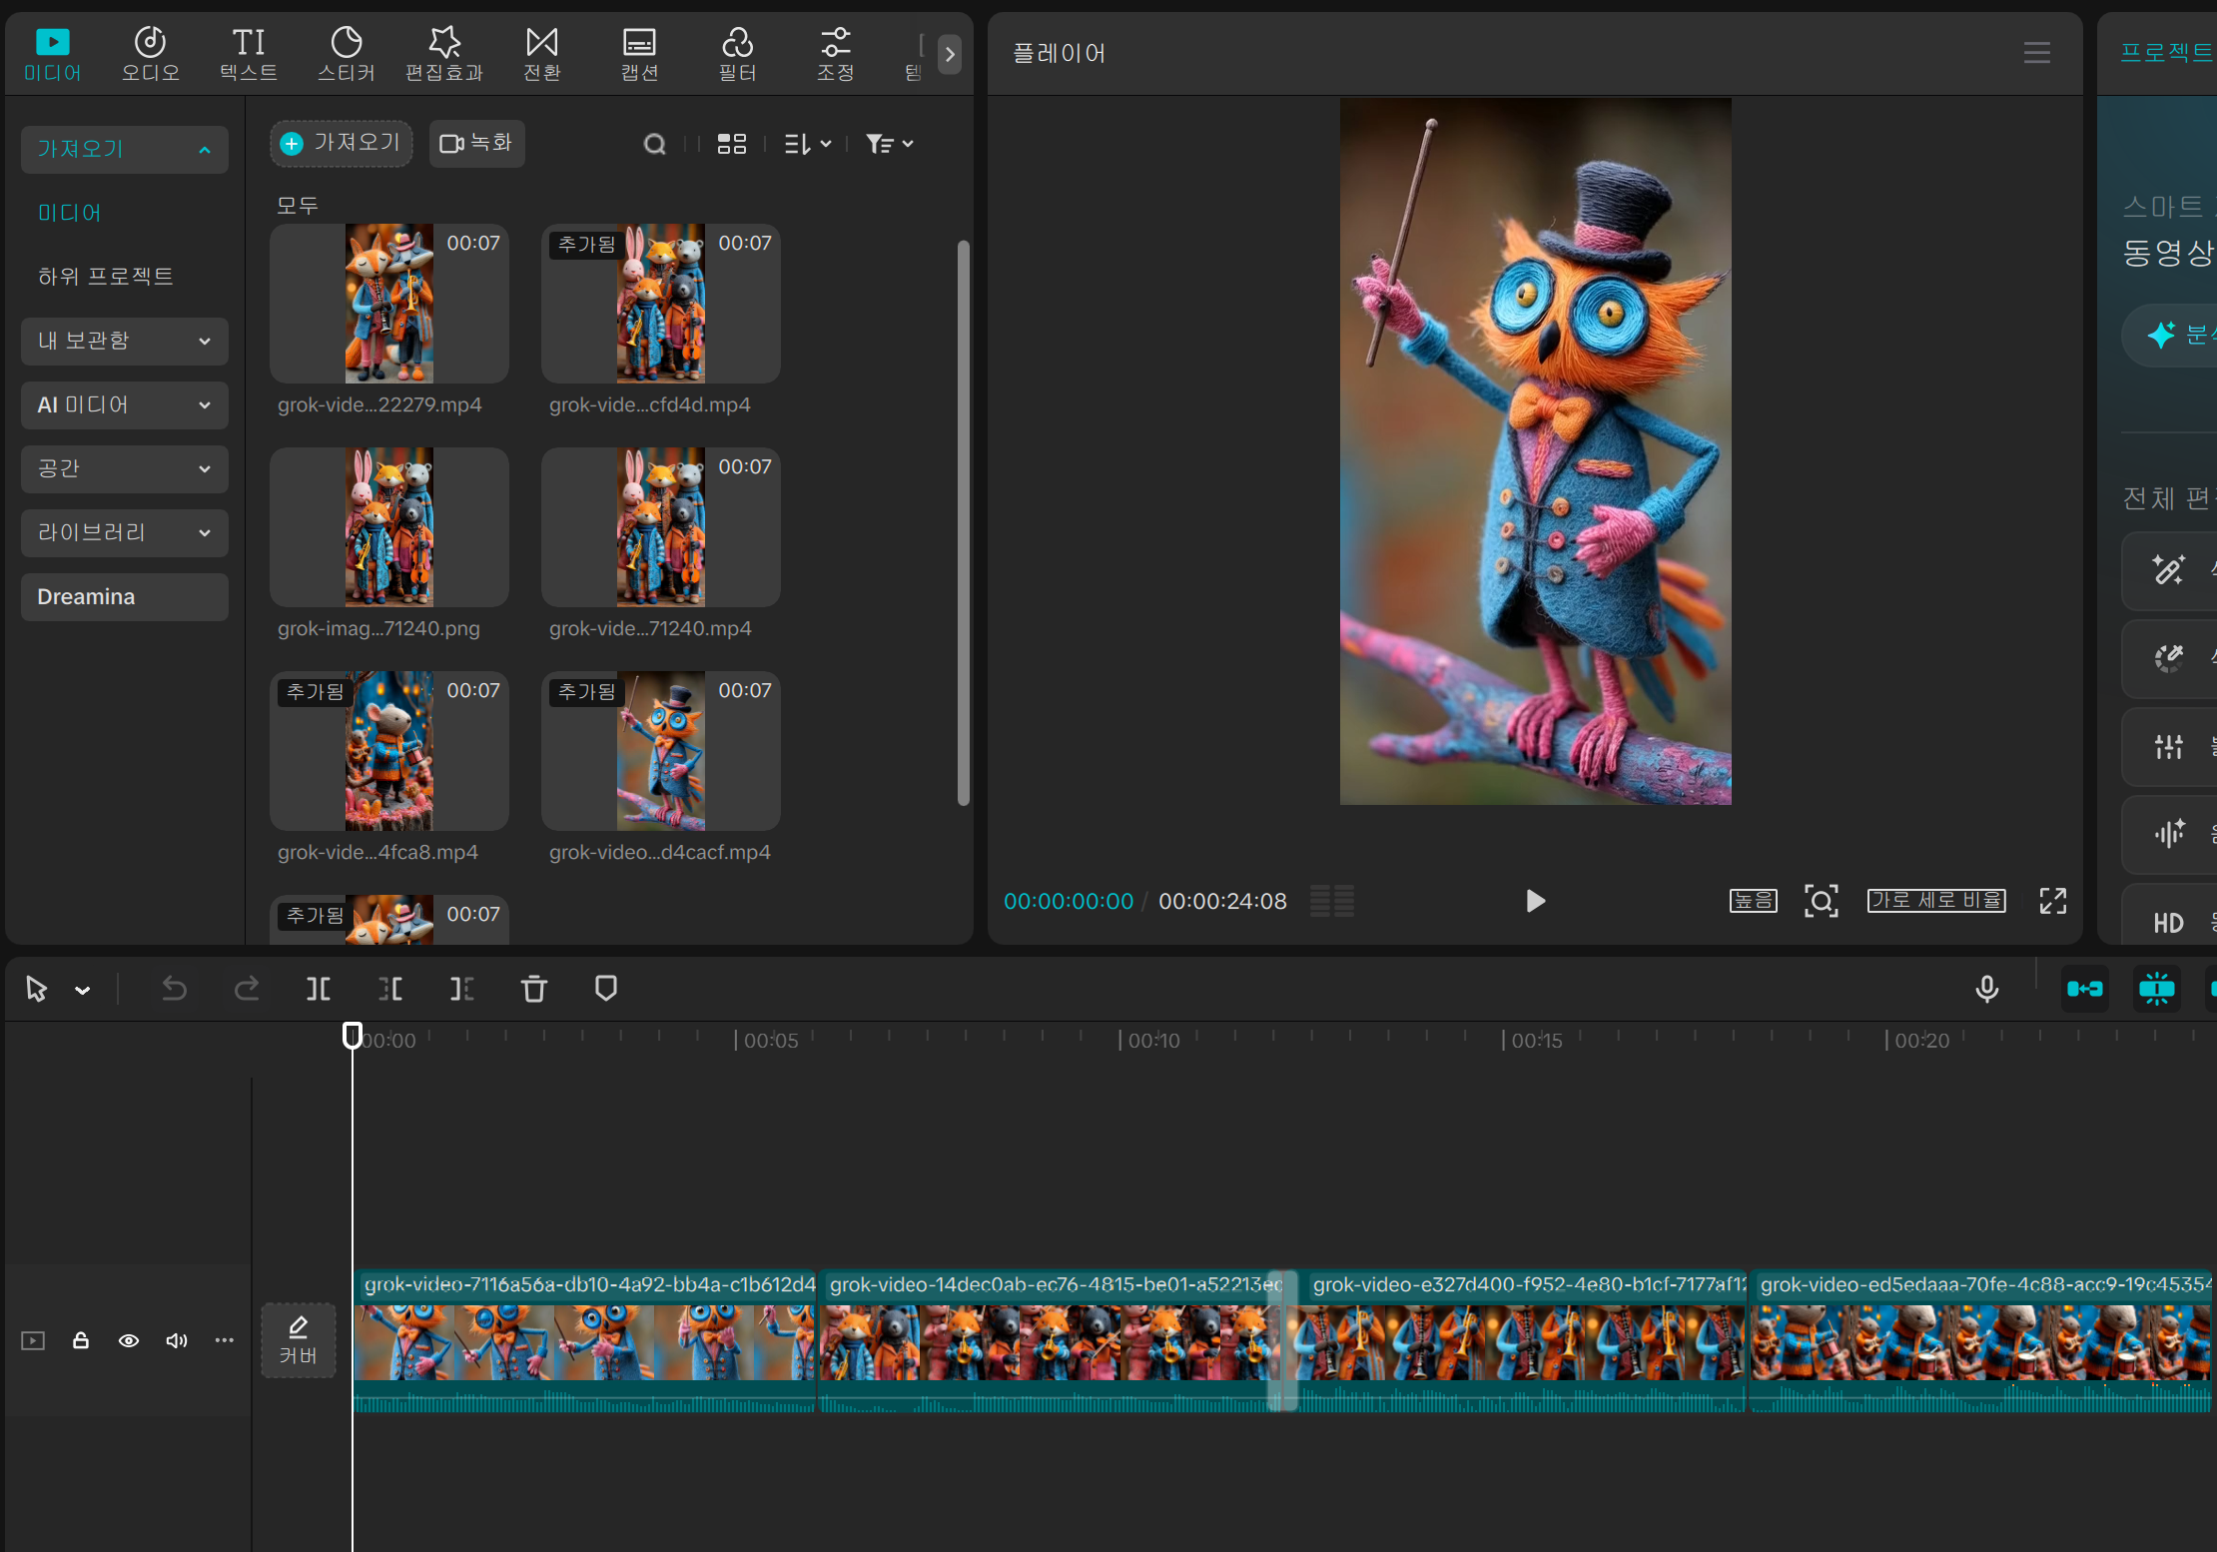This screenshot has width=2217, height=1552.
Task: Click the 가져오기 import button
Action: pyautogui.click(x=342, y=143)
